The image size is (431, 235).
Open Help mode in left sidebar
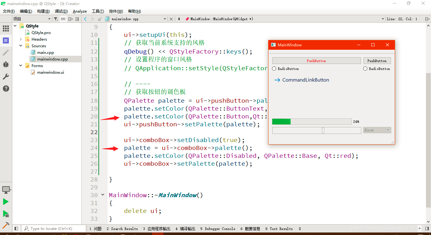click(x=6, y=89)
